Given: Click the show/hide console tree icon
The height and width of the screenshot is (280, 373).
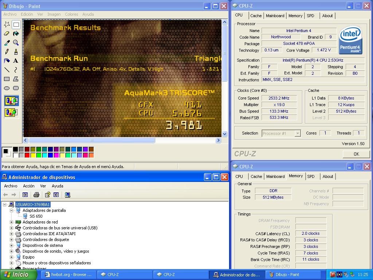Looking at the screenshot, I should coord(25,195).
